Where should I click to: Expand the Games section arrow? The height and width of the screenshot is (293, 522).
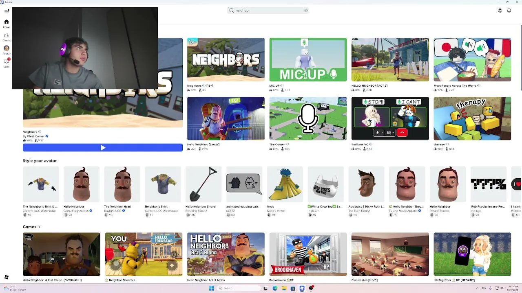coord(39,227)
